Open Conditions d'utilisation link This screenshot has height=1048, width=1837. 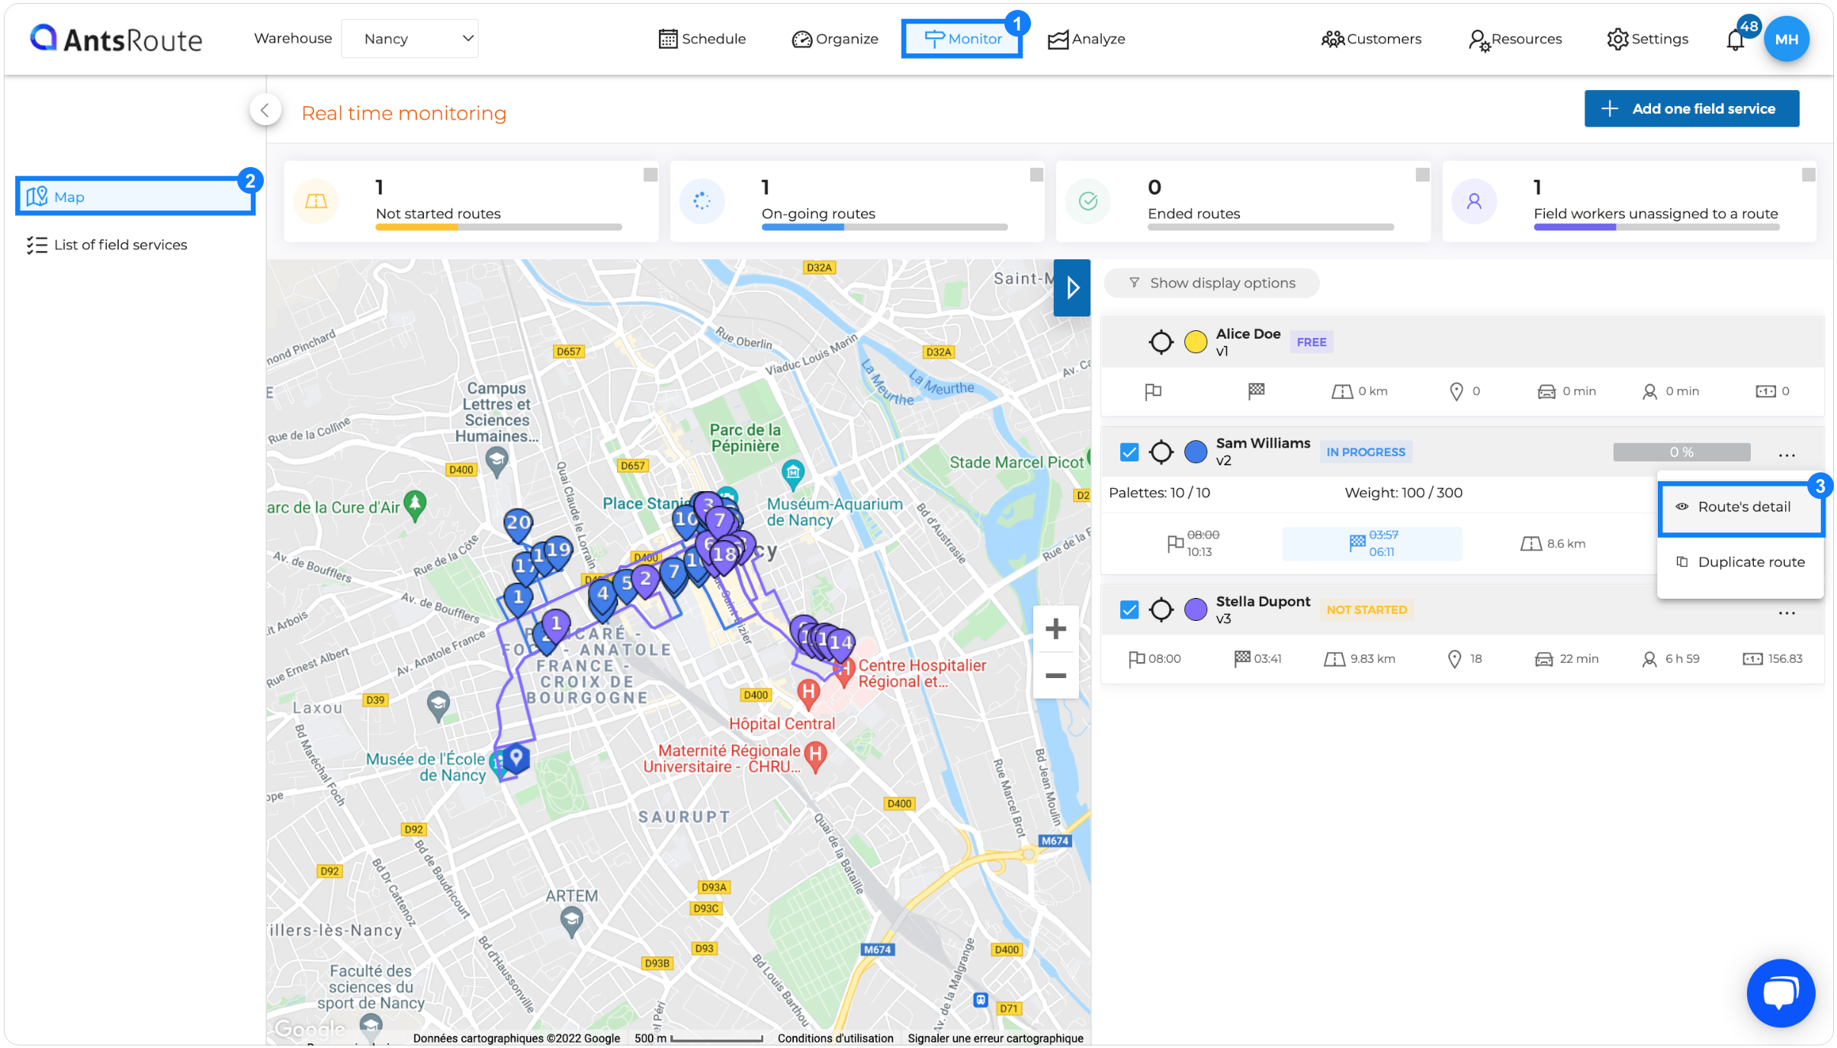[835, 1038]
